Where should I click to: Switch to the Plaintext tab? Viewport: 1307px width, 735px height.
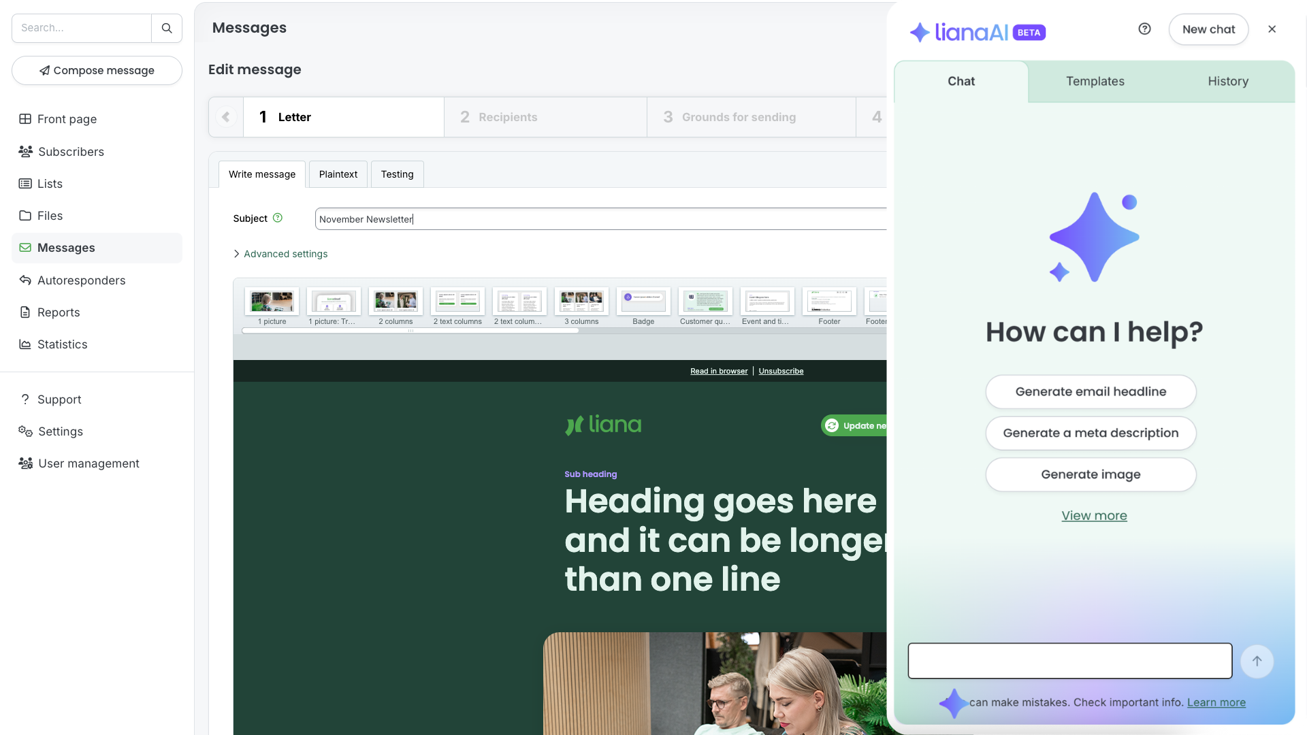(338, 174)
